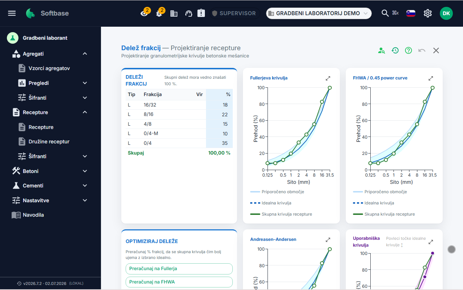Toggle the SUPERVISOR mode chip
Image resolution: width=463 pixels, height=290 pixels.
tap(234, 13)
